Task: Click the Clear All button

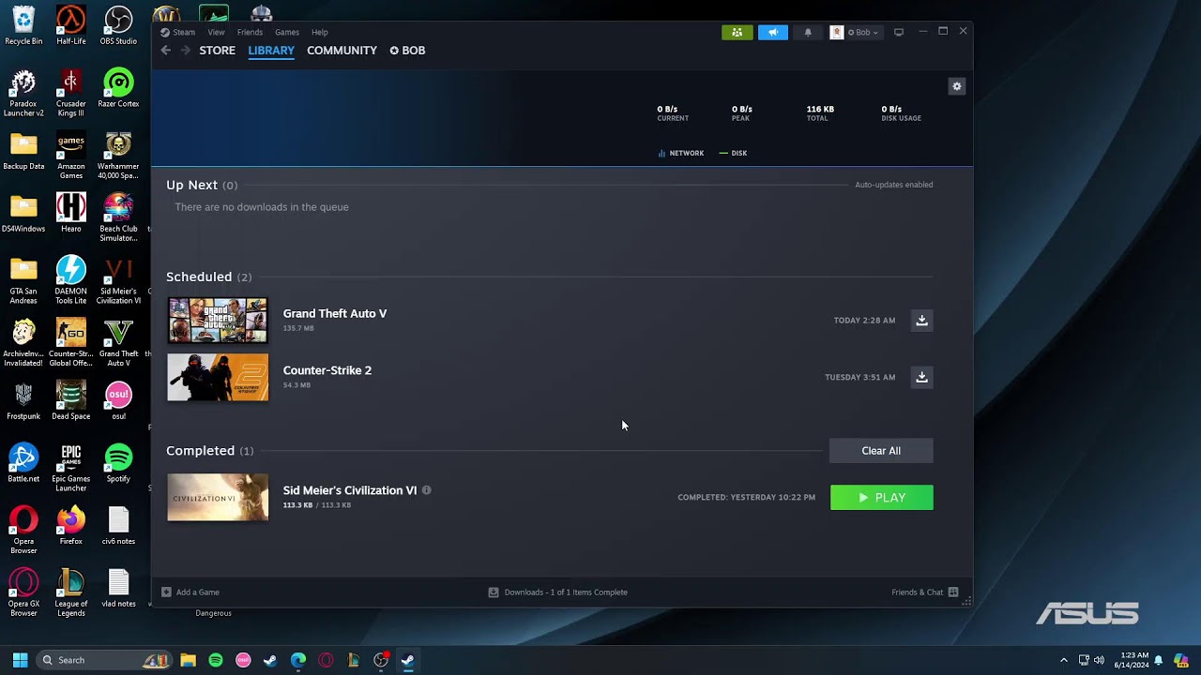Action: 881,451
